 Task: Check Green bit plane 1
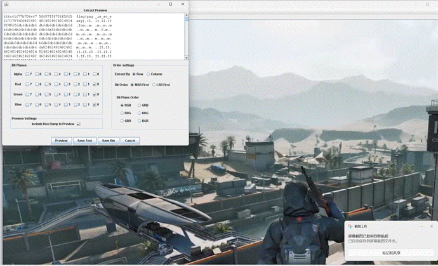[x=85, y=95]
